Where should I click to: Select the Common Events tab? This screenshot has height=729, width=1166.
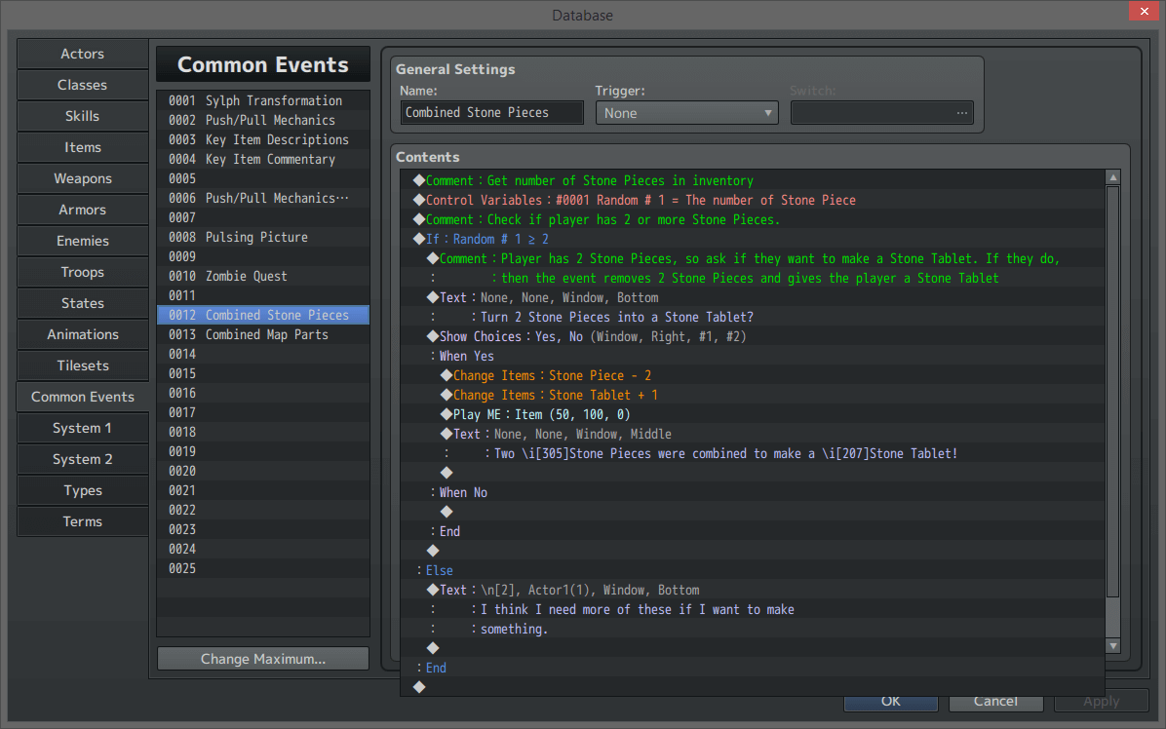[x=83, y=397]
